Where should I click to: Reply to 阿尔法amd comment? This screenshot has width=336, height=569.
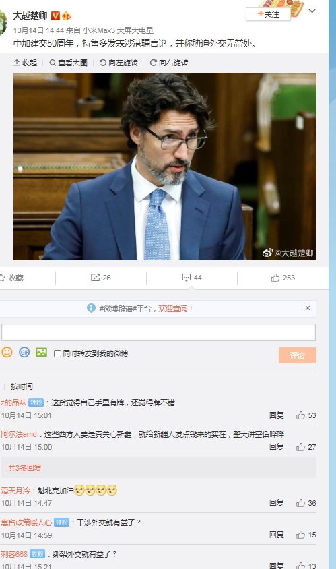click(x=276, y=447)
